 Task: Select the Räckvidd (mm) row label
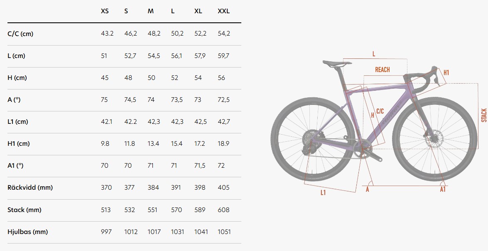[30, 188]
